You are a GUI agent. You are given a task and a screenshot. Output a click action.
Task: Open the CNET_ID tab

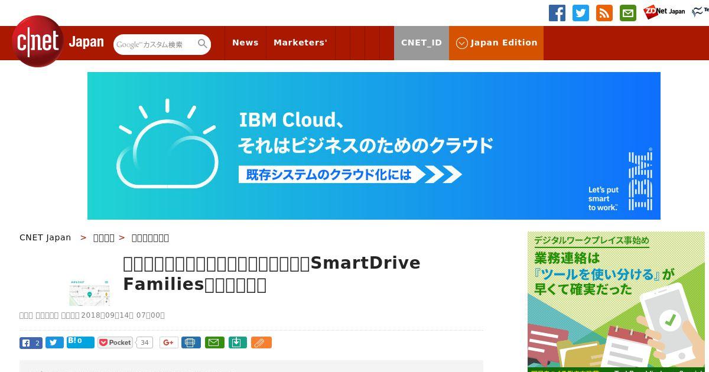coord(421,43)
